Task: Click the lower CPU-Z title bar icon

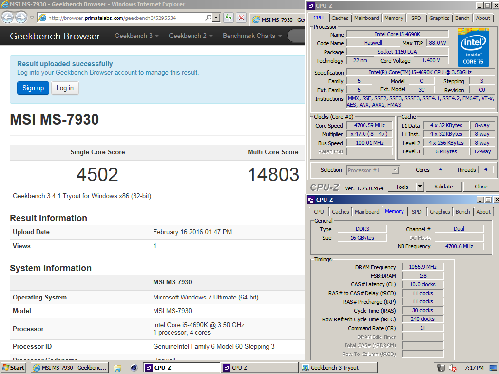Action: [x=311, y=200]
